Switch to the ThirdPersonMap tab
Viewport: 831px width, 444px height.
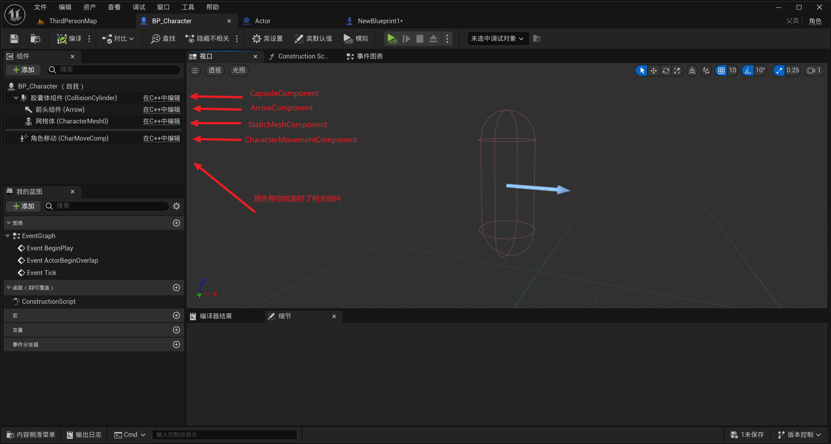73,21
